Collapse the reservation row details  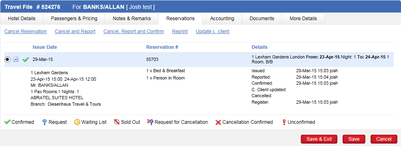[x=16, y=60]
